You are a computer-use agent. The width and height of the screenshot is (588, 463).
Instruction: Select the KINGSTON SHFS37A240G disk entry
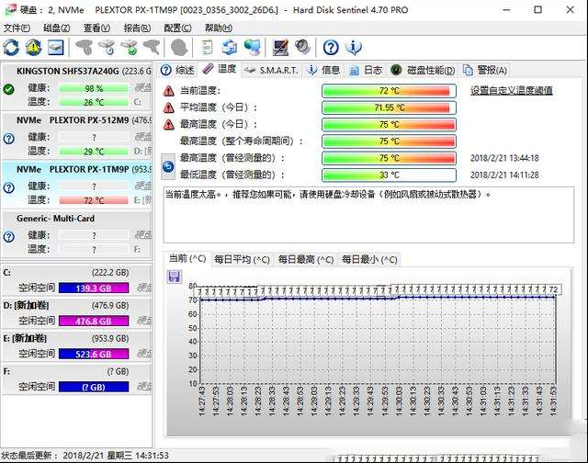tap(77, 86)
